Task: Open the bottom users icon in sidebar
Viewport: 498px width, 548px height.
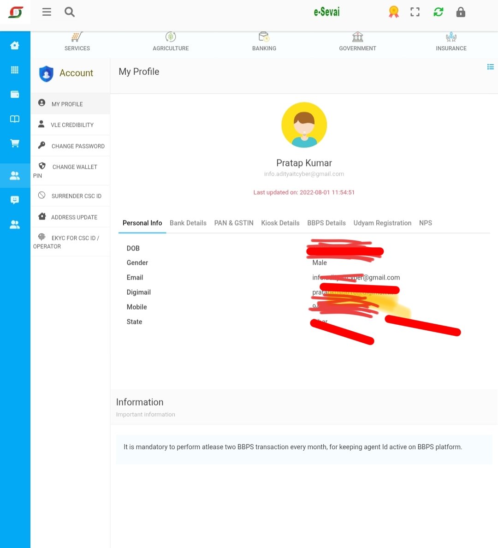Action: click(x=15, y=224)
